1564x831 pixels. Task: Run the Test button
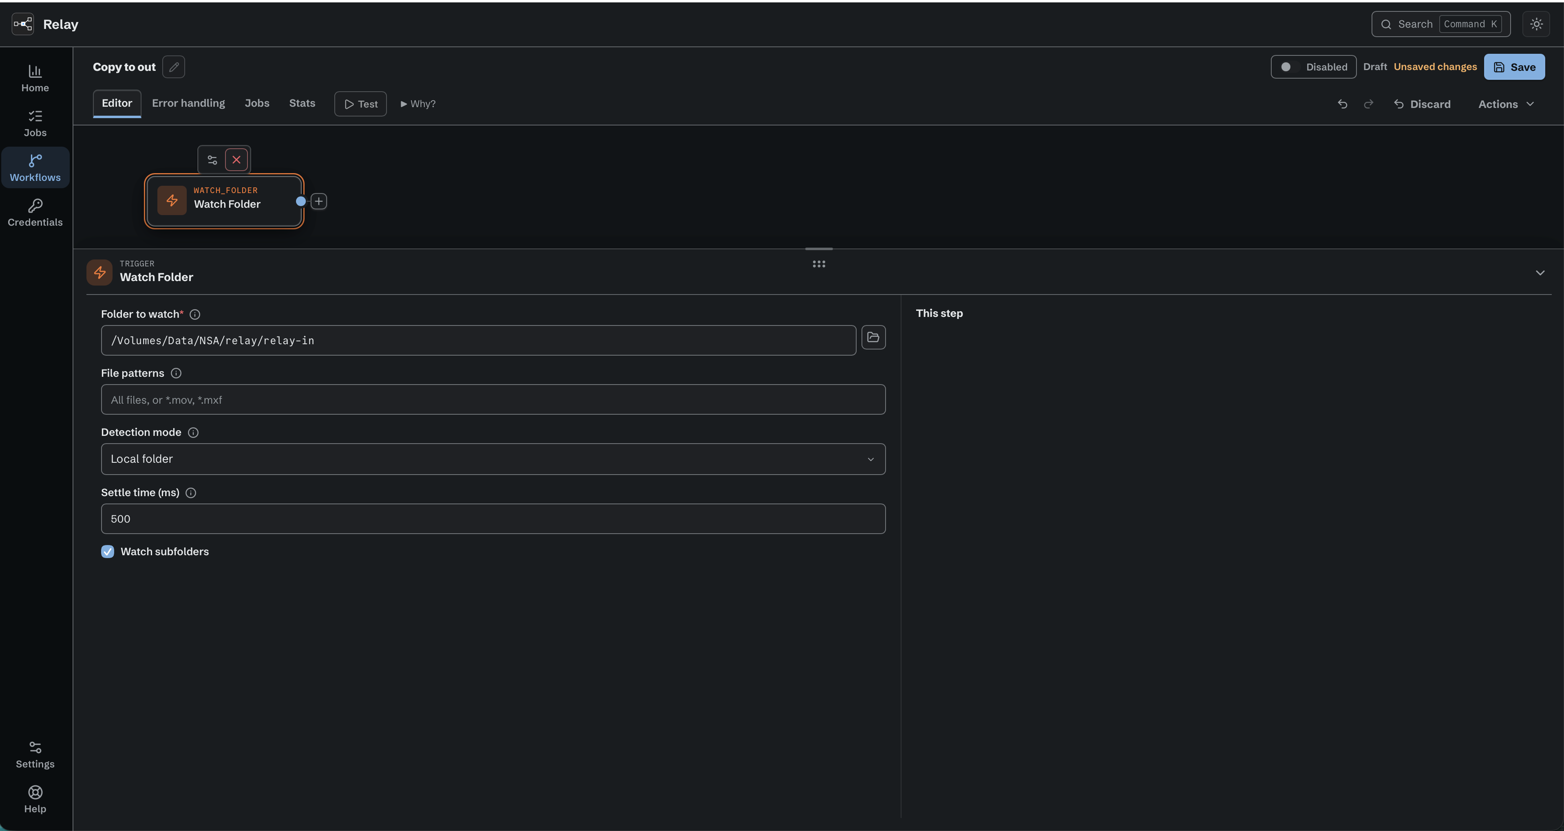[361, 104]
